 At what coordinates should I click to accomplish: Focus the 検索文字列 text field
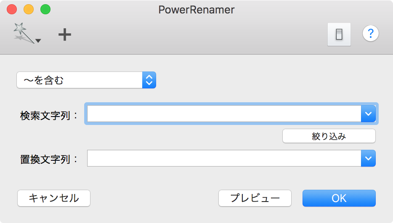point(223,114)
